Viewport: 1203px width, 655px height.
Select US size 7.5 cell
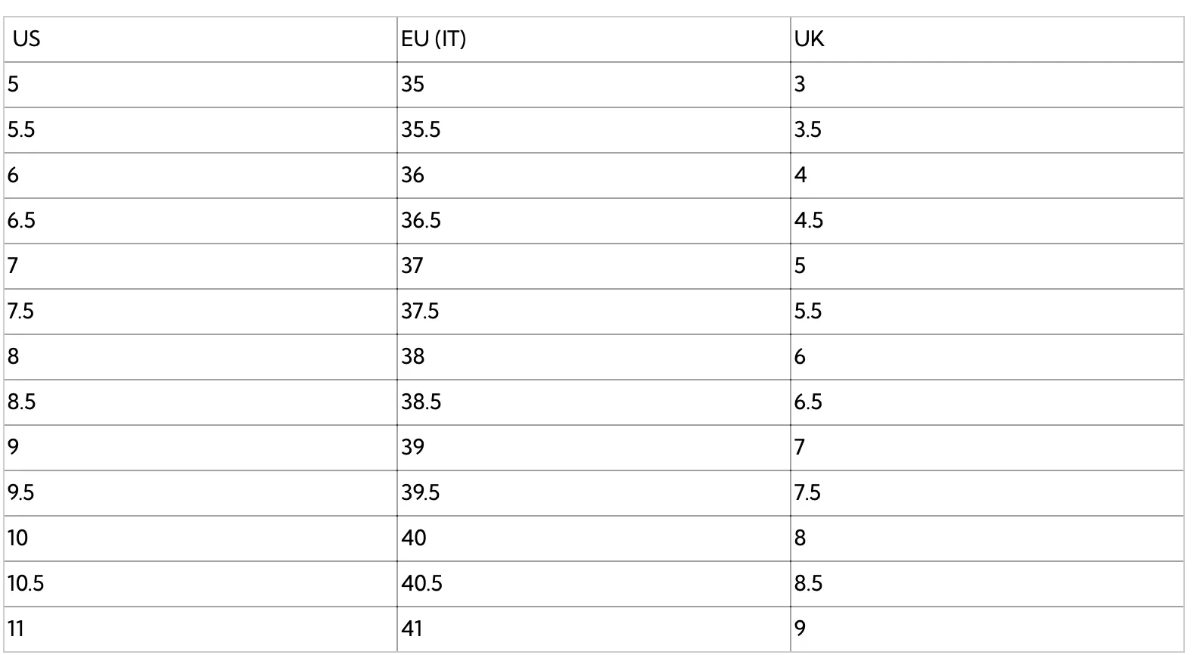[x=201, y=312]
